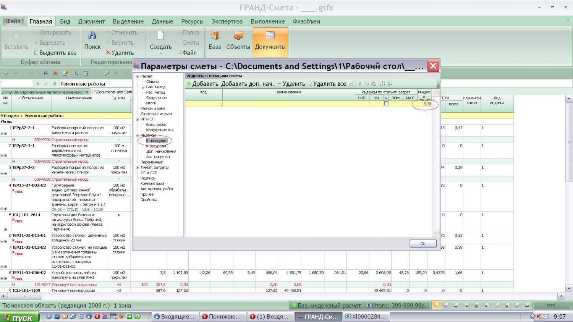Click the Поиск binoculars icon in ribbon
This screenshot has width=573, height=322.
(x=92, y=36)
